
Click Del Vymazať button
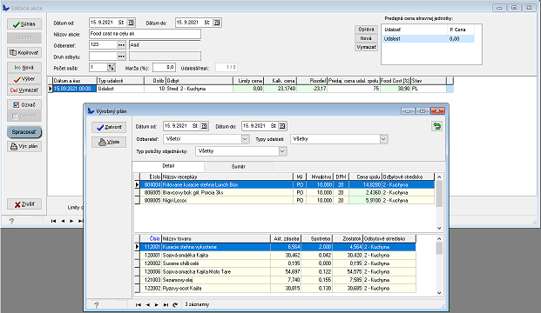pos(24,90)
